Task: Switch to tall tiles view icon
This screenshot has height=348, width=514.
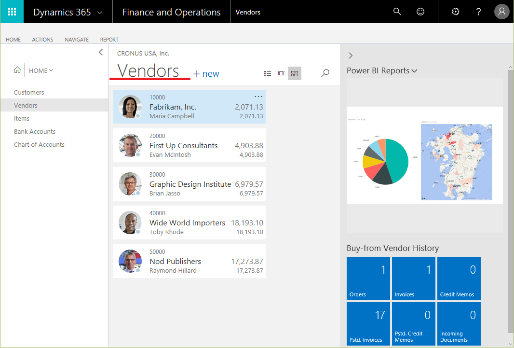Action: (281, 73)
